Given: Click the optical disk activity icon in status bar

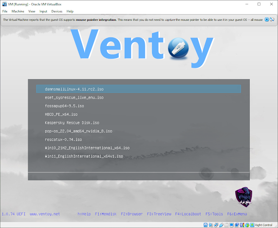Looking at the screenshot, I should pyautogui.click(x=205, y=225).
